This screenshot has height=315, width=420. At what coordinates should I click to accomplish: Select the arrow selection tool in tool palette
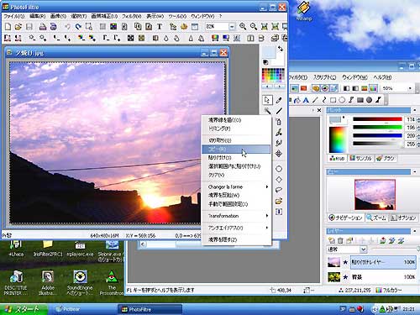pyautogui.click(x=267, y=100)
